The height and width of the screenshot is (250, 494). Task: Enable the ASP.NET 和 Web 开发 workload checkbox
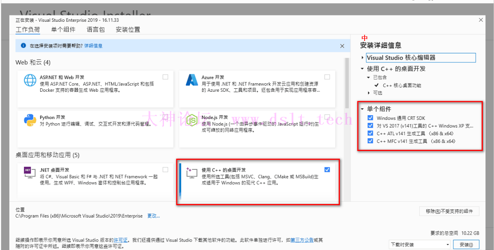click(x=165, y=77)
